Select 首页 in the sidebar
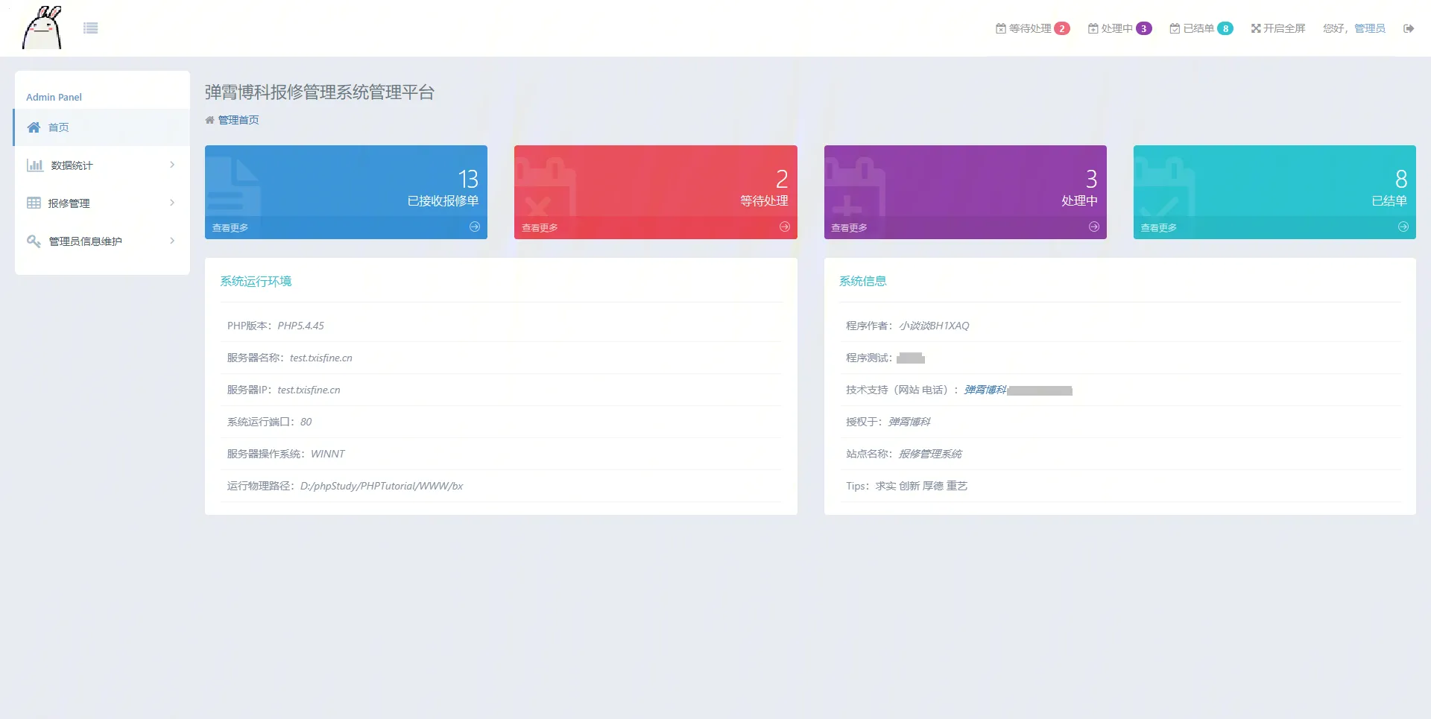Viewport: 1431px width, 719px height. [x=58, y=127]
